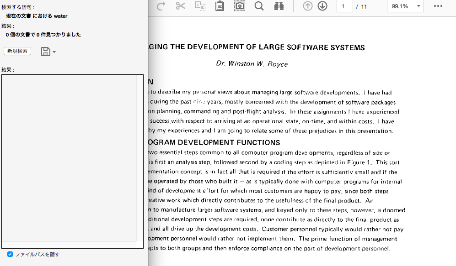
Task: Open advanced search binoculars icon
Action: [279, 6]
